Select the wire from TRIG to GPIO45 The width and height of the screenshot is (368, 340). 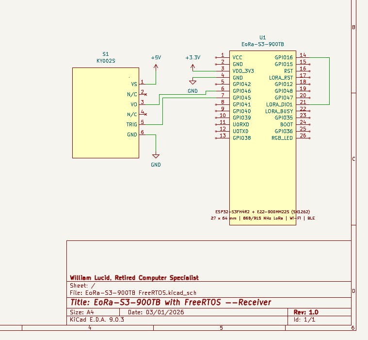pos(162,111)
